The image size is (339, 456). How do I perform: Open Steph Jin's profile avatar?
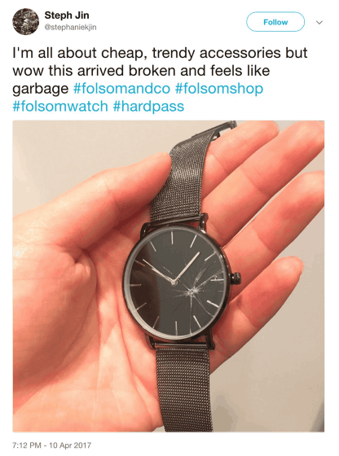coord(25,21)
